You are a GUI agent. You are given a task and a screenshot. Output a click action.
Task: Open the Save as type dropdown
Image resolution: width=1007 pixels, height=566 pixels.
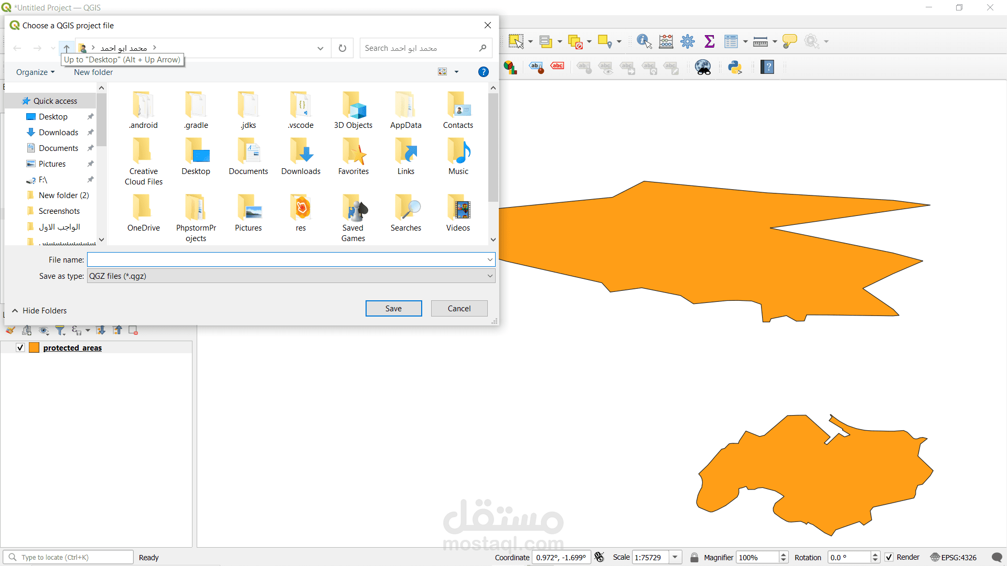click(291, 276)
